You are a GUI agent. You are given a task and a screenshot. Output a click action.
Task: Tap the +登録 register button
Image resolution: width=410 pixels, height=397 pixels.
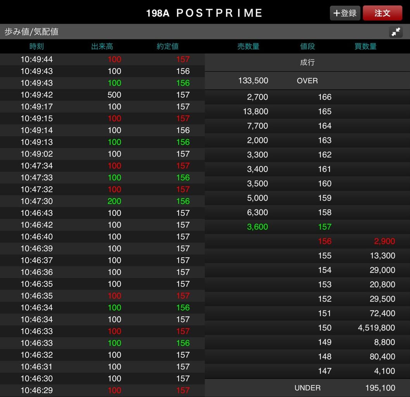click(345, 13)
